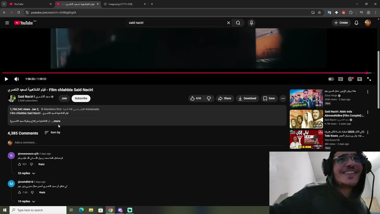This screenshot has width=380, height=214.
Task: Start voice search with the microphone
Action: 251,23
